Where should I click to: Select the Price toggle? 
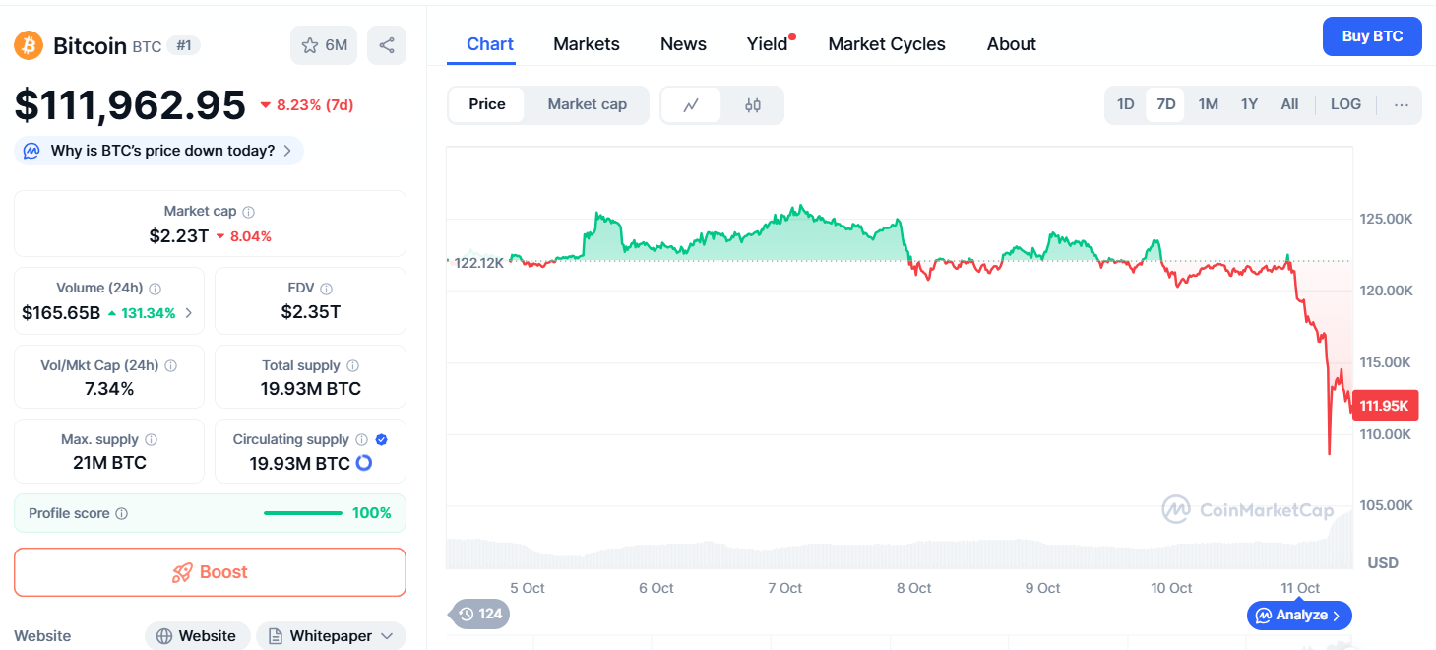pyautogui.click(x=487, y=104)
